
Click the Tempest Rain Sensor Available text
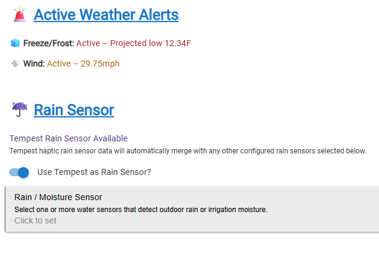pos(68,138)
